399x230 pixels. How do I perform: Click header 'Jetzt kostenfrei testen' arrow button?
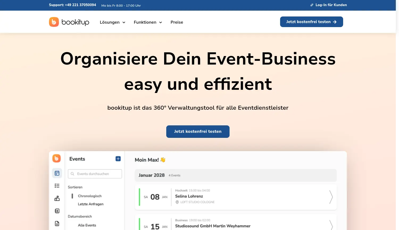point(311,22)
